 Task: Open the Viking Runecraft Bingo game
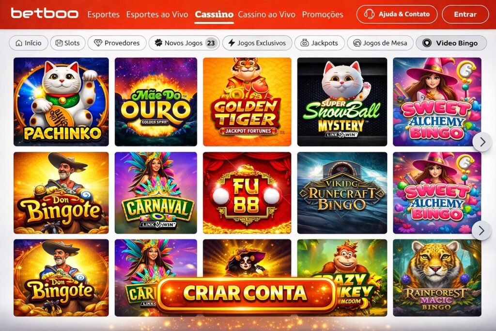pos(342,193)
